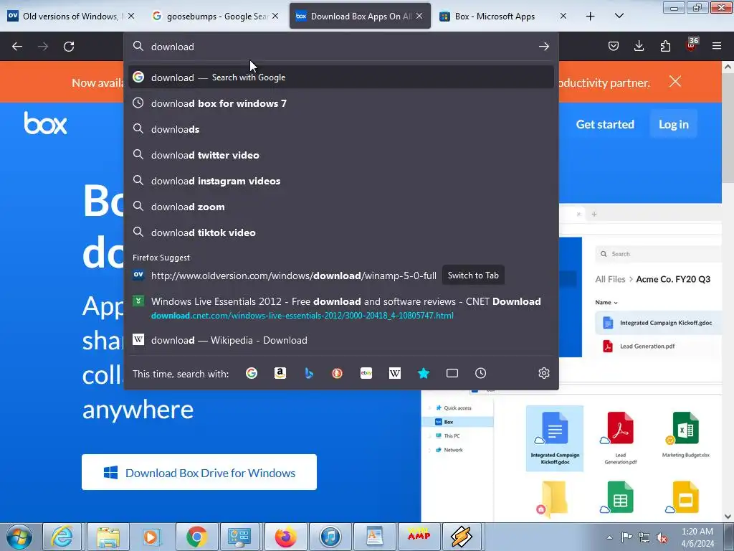Viewport: 734px width, 551px height.
Task: Click Switch to Tab for oldversion.com
Action: (473, 275)
